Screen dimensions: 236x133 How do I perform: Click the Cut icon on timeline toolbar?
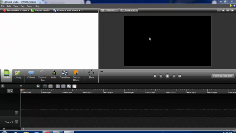point(58,86)
